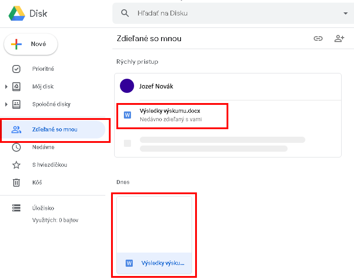Go to the Nedávne section

pos(43,147)
